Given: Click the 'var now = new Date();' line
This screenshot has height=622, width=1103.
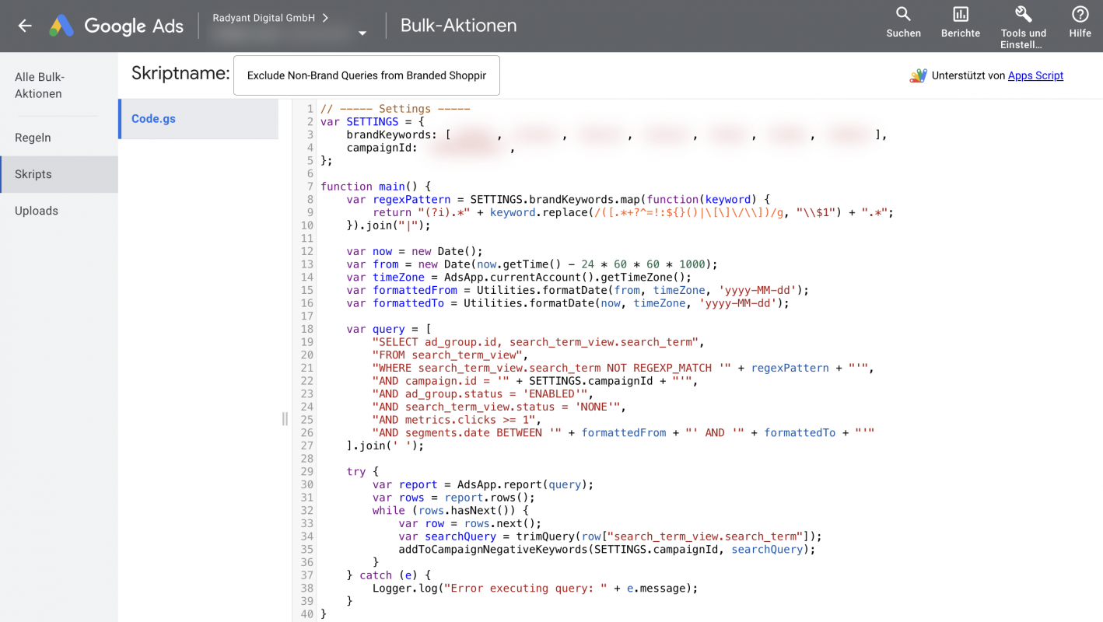Looking at the screenshot, I should tap(415, 251).
